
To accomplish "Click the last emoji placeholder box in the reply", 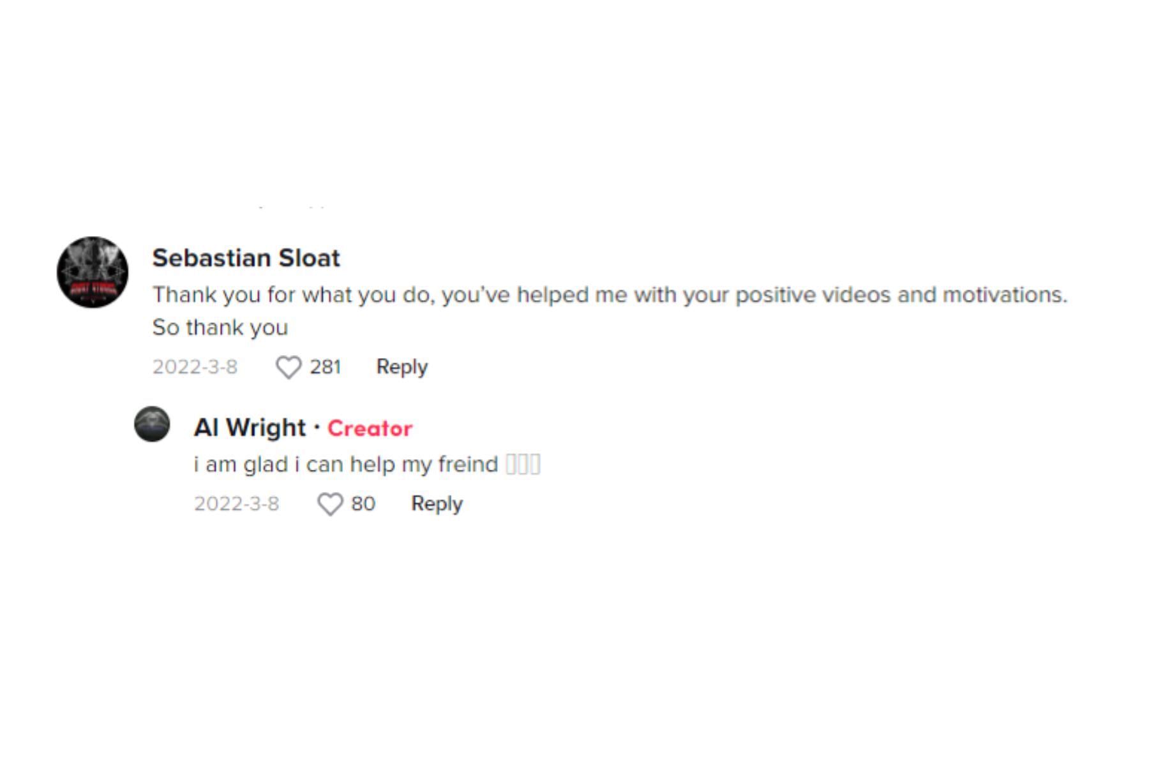I will (x=535, y=464).
